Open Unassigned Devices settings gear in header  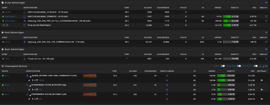pos(264,66)
